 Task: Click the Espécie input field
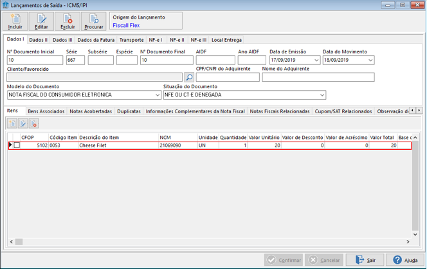127,60
